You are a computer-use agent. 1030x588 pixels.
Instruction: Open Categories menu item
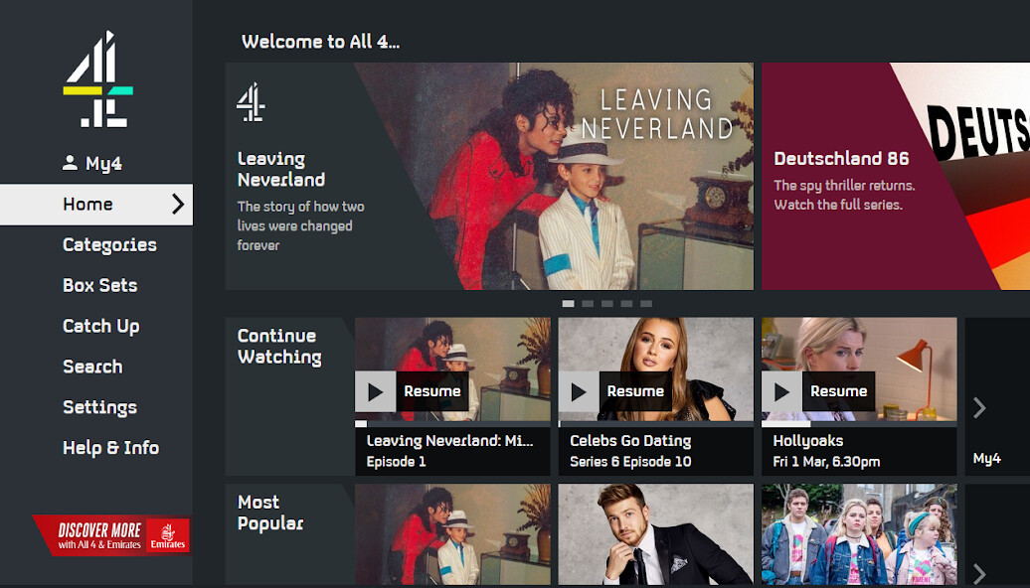pyautogui.click(x=109, y=244)
